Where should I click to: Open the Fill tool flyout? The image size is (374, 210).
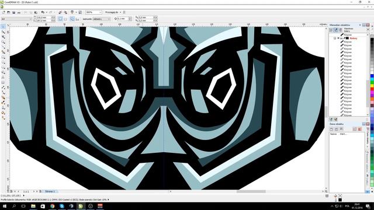click(x=3, y=113)
